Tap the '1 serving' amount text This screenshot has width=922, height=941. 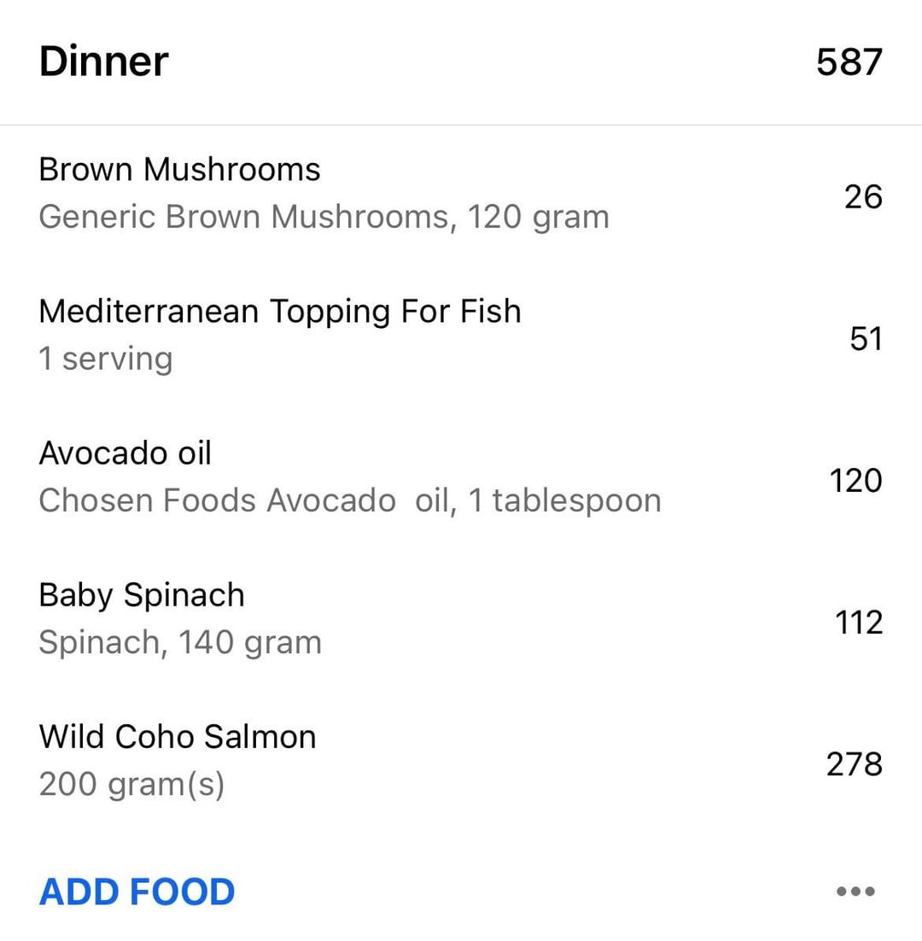pyautogui.click(x=105, y=359)
